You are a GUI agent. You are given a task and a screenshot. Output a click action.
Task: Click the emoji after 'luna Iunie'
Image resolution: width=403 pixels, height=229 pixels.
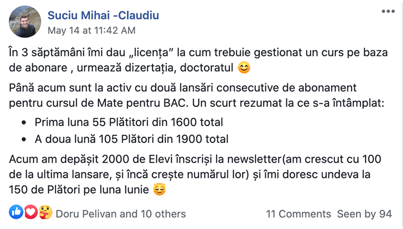coord(160,190)
